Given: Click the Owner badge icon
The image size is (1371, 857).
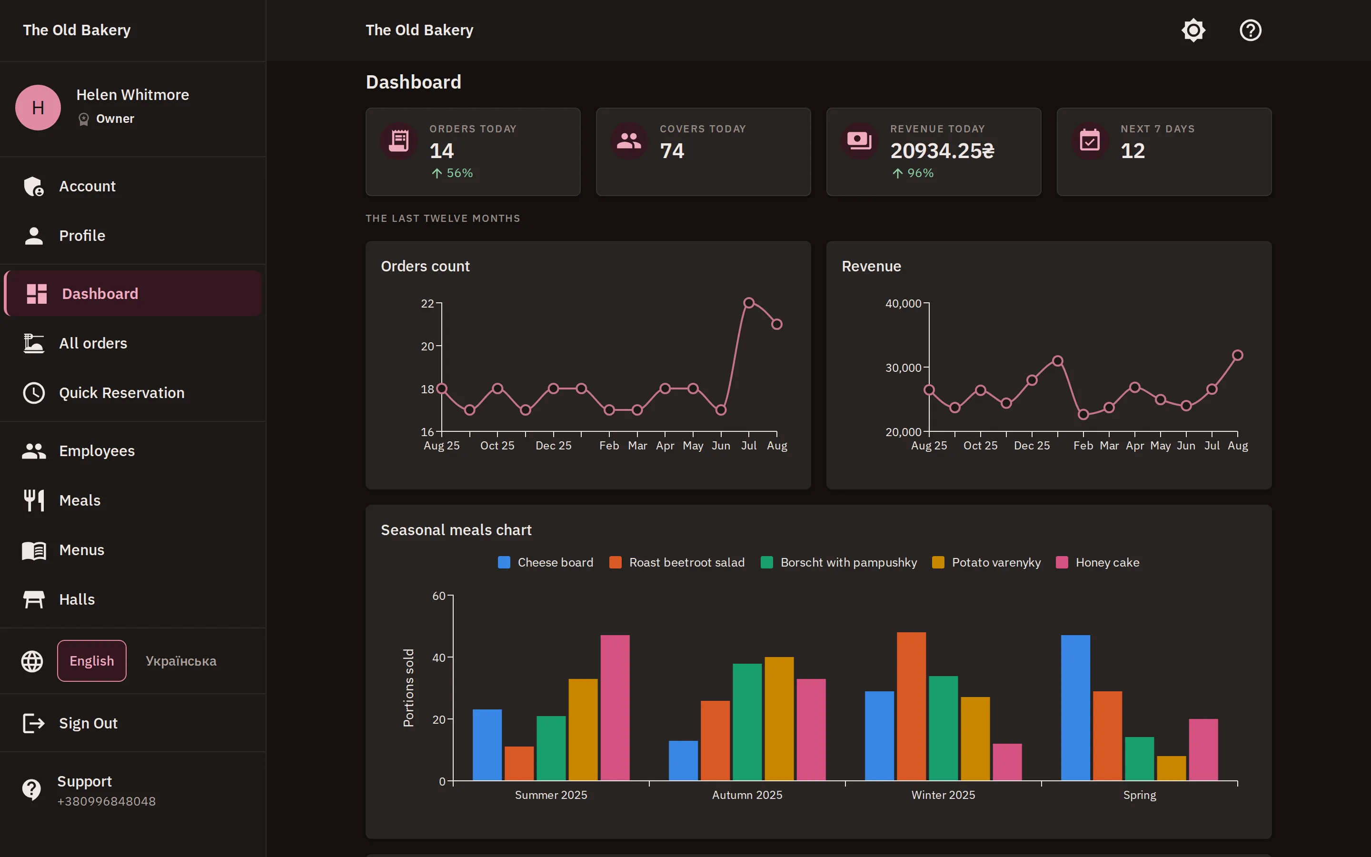Looking at the screenshot, I should click(x=84, y=119).
